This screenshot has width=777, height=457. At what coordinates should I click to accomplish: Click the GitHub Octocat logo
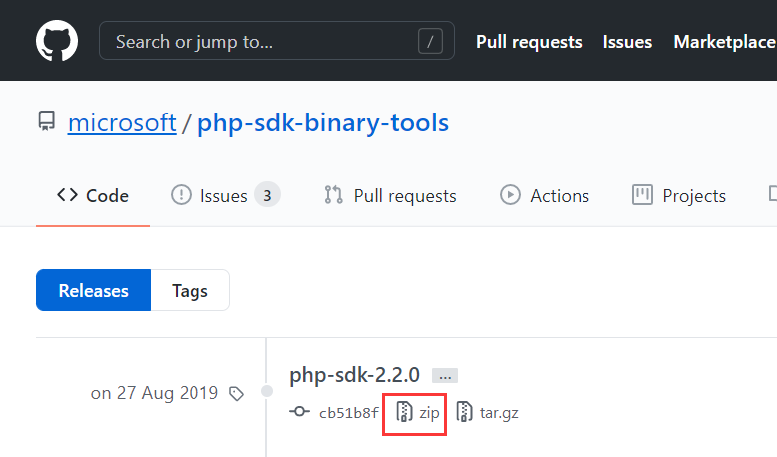coord(57,40)
